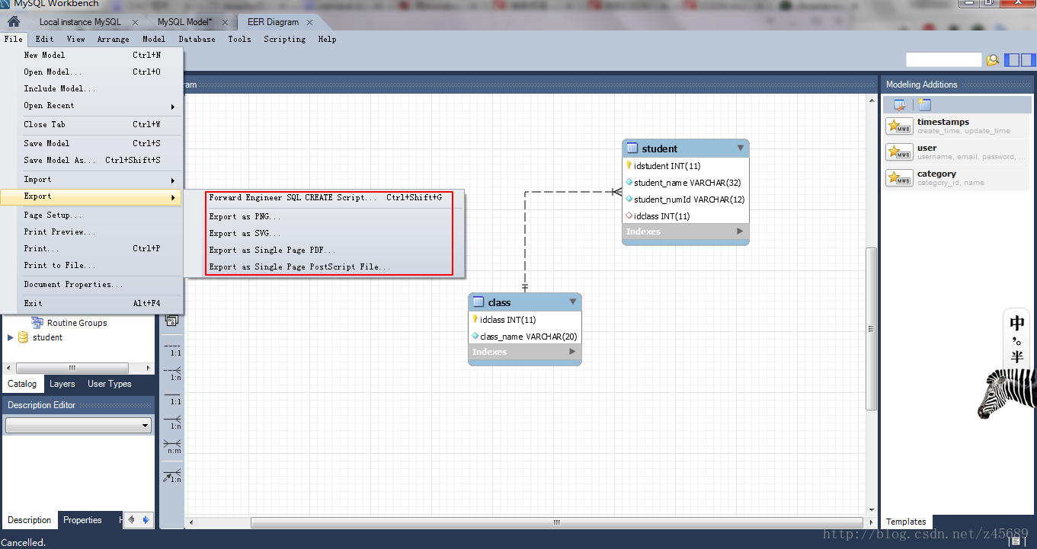
Task: Select the n:m relationship tool
Action: pos(172,446)
